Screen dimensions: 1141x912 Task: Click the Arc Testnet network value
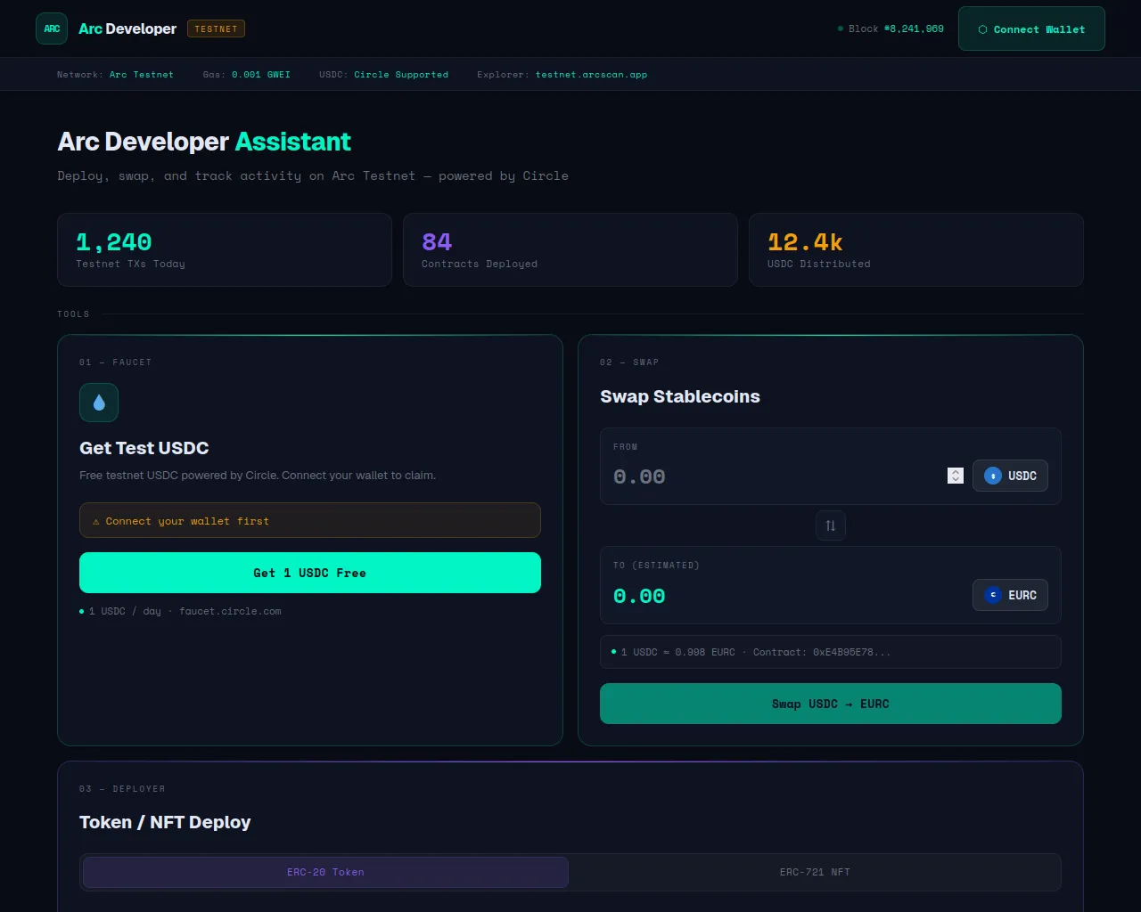pos(142,75)
